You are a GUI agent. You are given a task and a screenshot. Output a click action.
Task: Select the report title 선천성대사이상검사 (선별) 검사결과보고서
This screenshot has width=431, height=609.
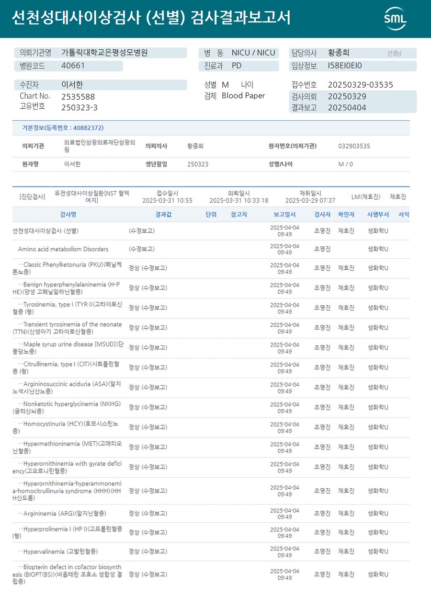pyautogui.click(x=151, y=18)
